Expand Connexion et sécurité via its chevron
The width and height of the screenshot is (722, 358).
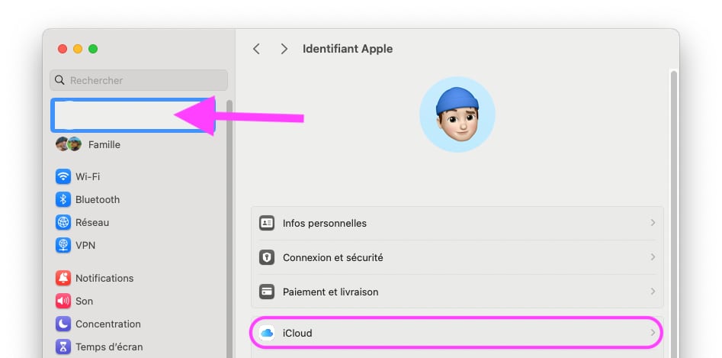pos(653,257)
